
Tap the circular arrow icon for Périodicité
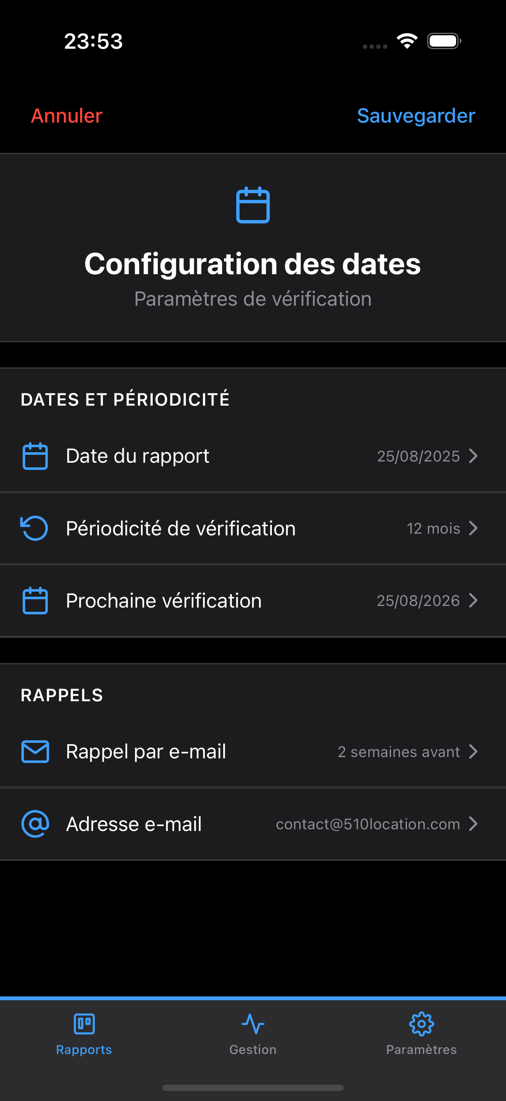[x=34, y=528]
